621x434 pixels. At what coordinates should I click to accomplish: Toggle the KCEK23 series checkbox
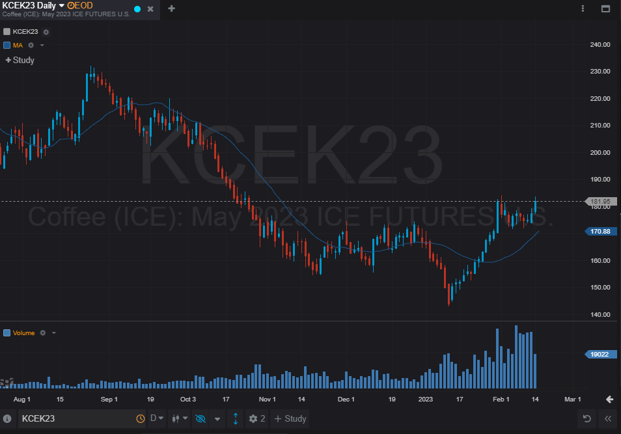pos(7,32)
